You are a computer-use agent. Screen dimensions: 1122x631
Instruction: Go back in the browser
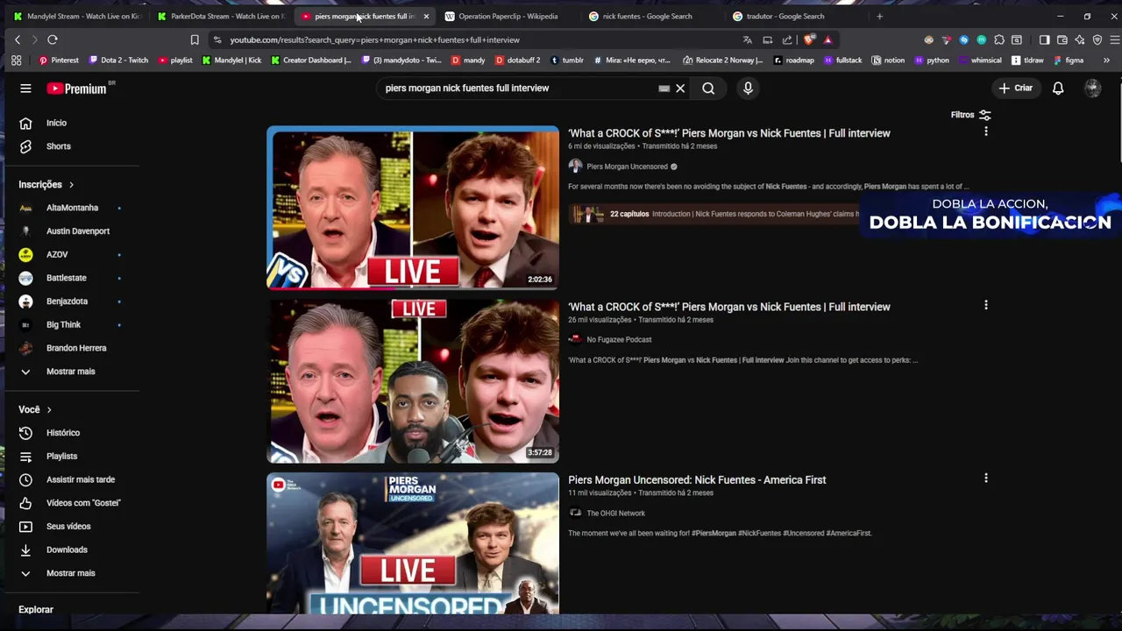18,39
